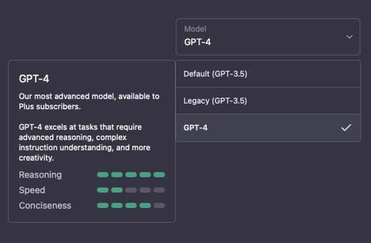This screenshot has width=371, height=243.
Task: Select the Default (GPT-3.5) option
Action: [268, 74]
